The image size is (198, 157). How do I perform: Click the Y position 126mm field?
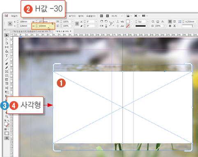click(x=25, y=26)
